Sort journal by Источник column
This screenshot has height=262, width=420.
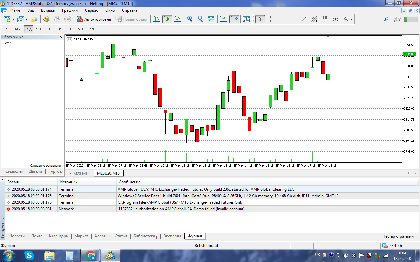87,182
